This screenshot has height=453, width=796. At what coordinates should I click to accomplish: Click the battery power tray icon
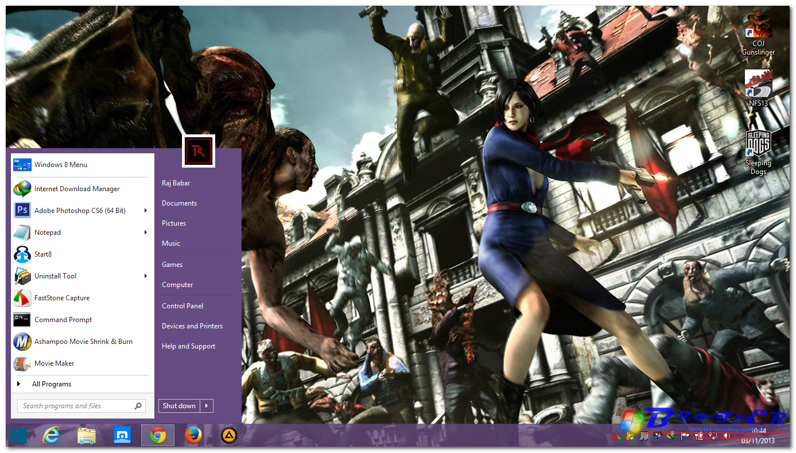click(698, 436)
